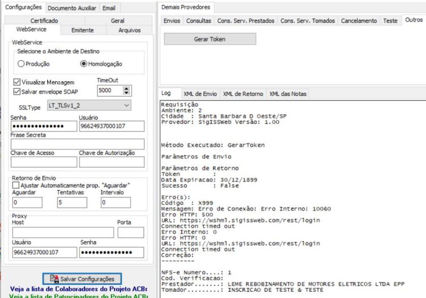Toggle the Salvar envelope SOAP checkbox
The image size is (426, 298).
[x=17, y=91]
